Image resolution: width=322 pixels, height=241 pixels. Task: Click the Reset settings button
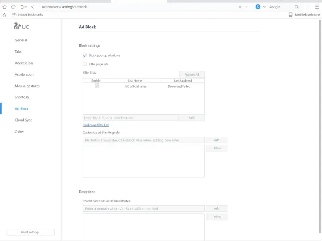click(30, 232)
